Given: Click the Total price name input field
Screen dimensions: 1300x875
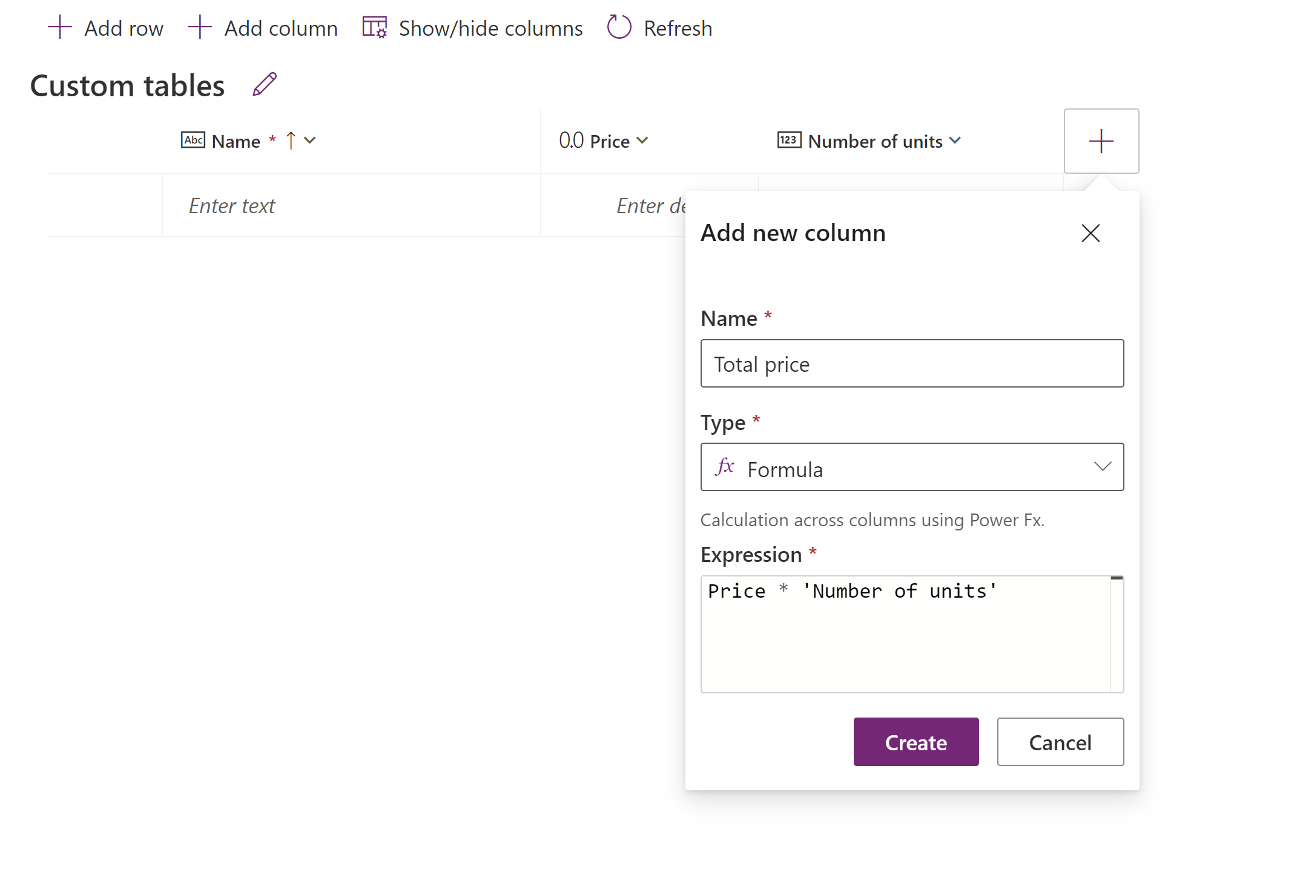Looking at the screenshot, I should [911, 363].
